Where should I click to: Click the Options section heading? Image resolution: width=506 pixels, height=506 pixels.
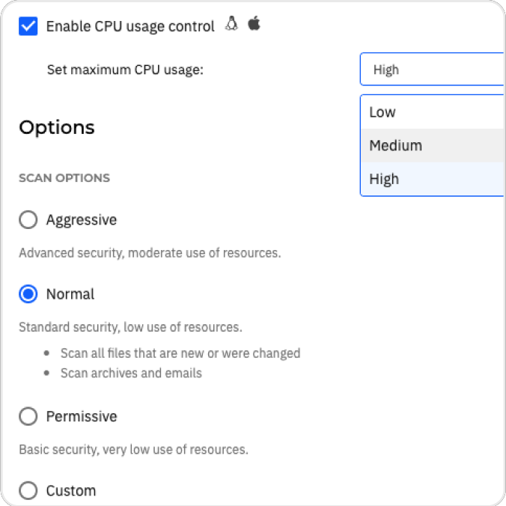(57, 128)
